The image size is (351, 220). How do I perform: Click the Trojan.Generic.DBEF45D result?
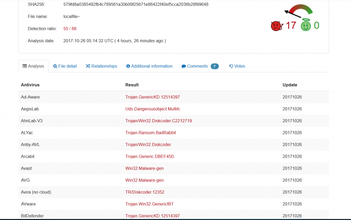click(149, 156)
